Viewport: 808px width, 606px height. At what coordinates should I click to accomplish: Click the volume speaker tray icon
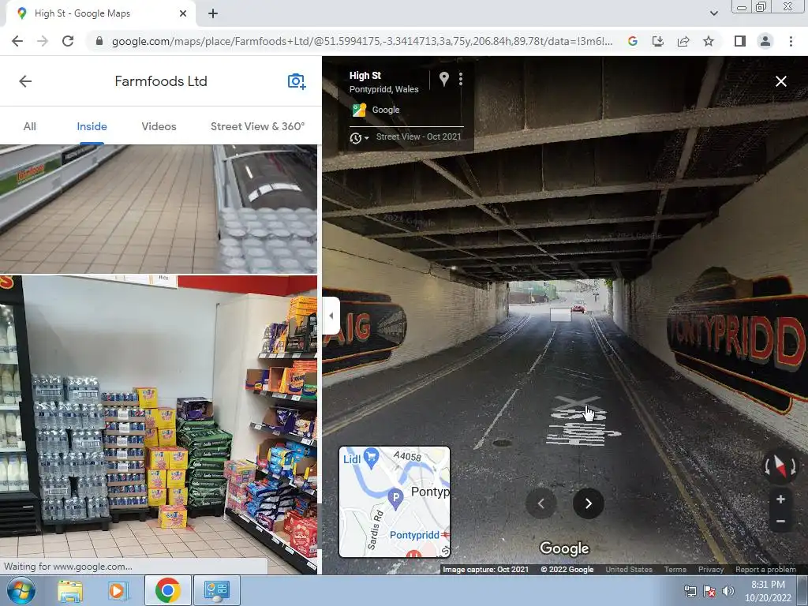pyautogui.click(x=728, y=591)
